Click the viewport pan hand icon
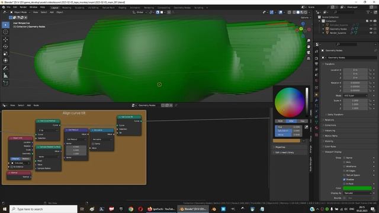 point(309,46)
